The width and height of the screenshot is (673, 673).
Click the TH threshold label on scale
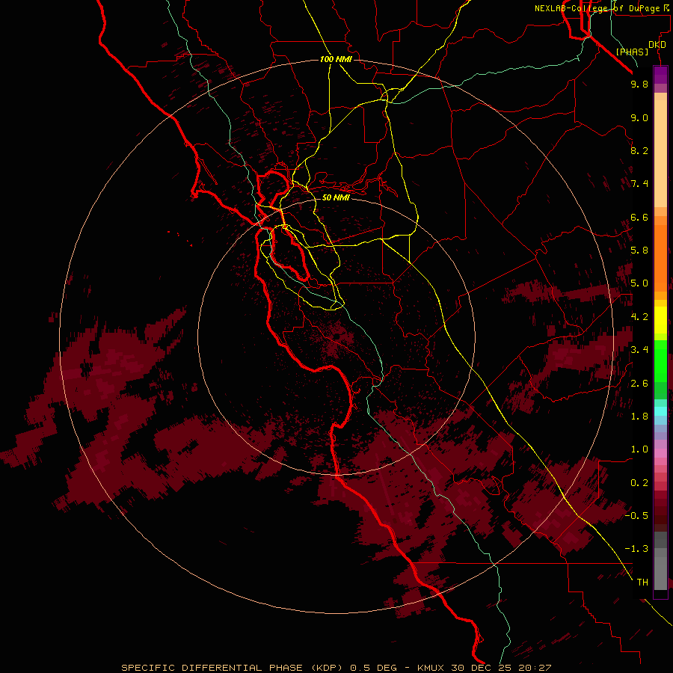642,583
